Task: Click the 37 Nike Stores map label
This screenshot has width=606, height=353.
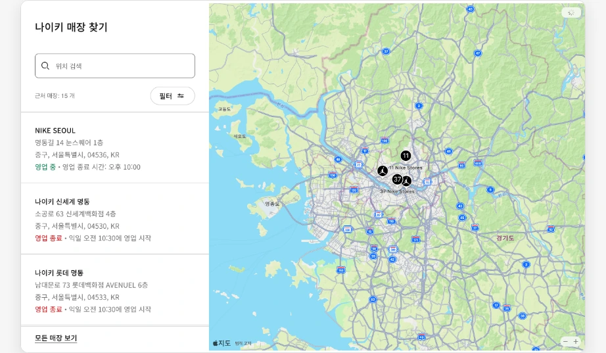Action: tap(397, 191)
